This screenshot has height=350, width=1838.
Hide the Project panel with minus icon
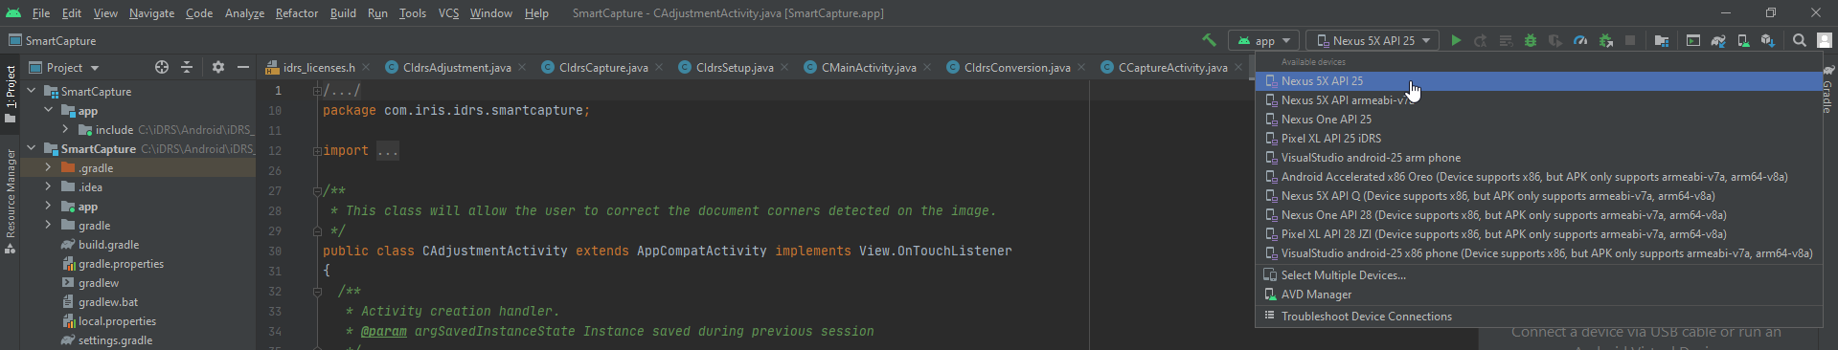(243, 67)
